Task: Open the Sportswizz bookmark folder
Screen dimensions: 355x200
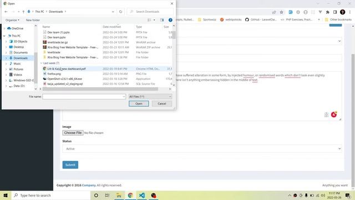Action: coord(207,19)
